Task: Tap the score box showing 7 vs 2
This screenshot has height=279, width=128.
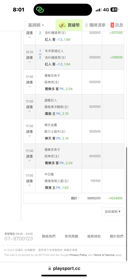Action: [40, 54]
